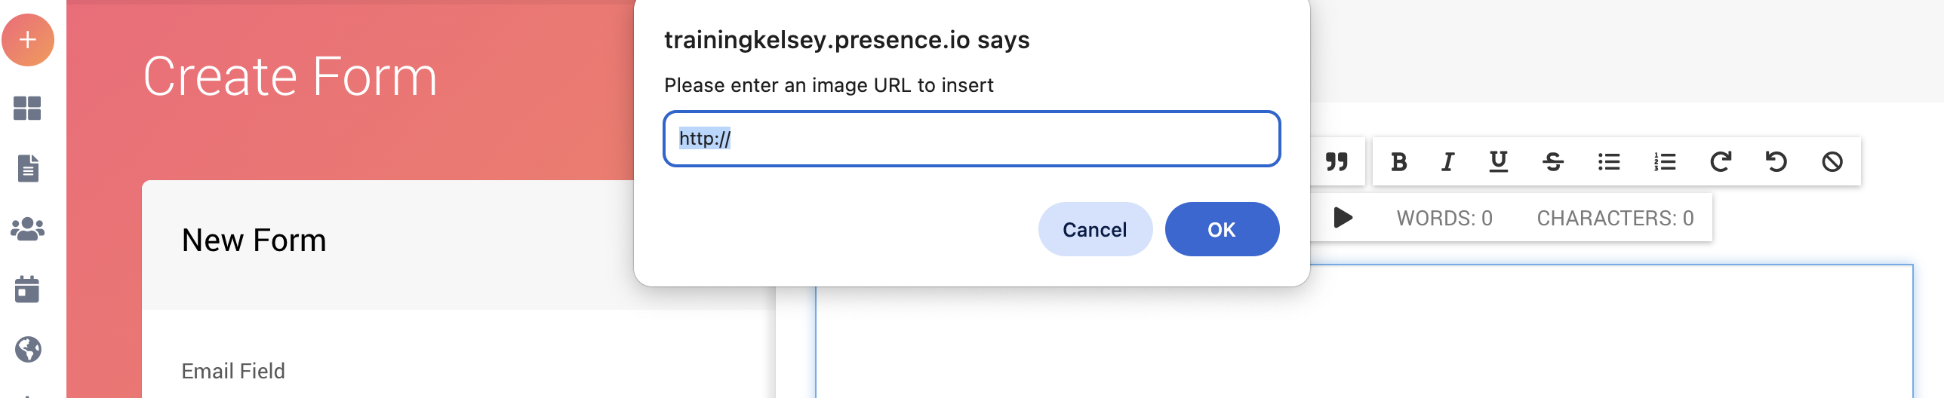Image resolution: width=1944 pixels, height=398 pixels.
Task: Toggle underline formatting in the editor toolbar
Action: point(1498,161)
